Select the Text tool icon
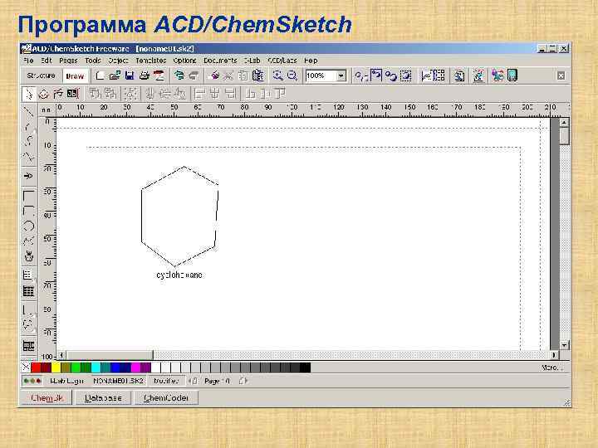The height and width of the screenshot is (448, 598). pyautogui.click(x=28, y=275)
